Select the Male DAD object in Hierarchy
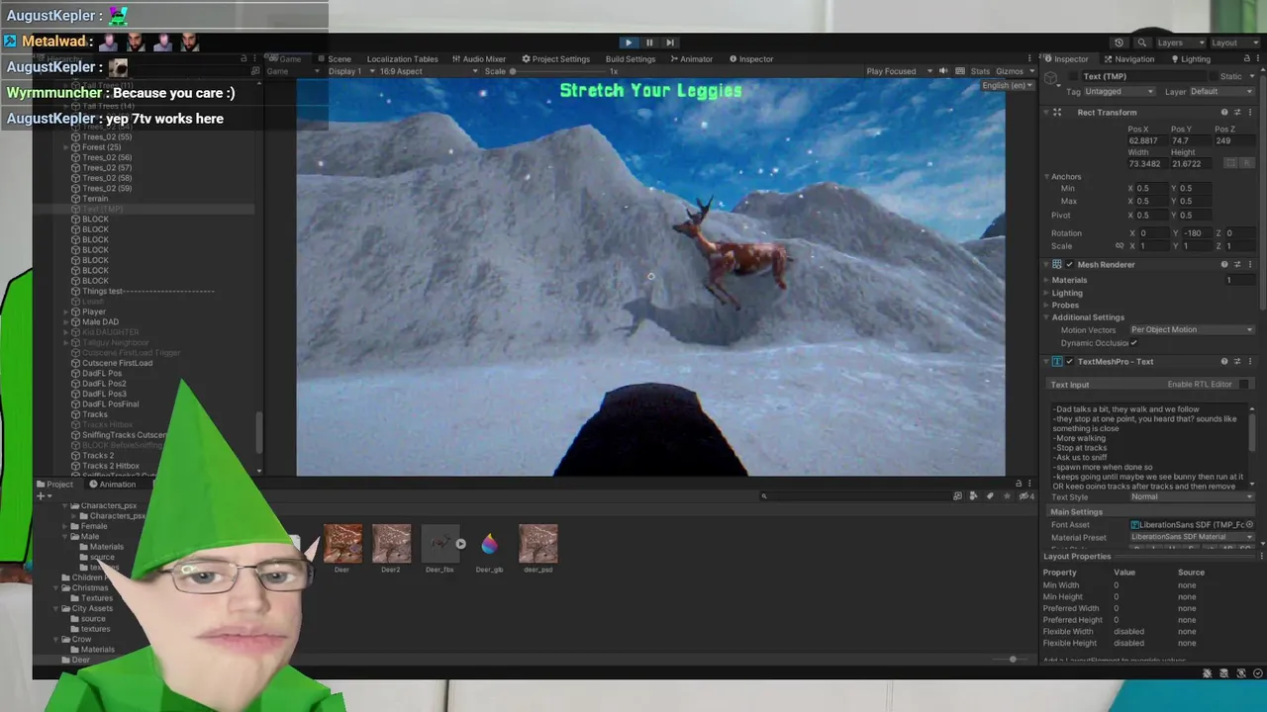 point(100,321)
